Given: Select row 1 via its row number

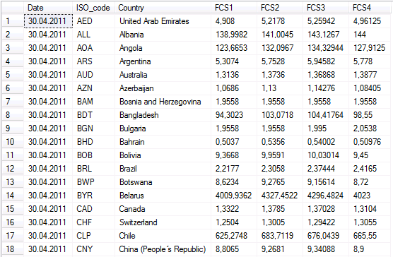Looking at the screenshot, I should click(13, 21).
